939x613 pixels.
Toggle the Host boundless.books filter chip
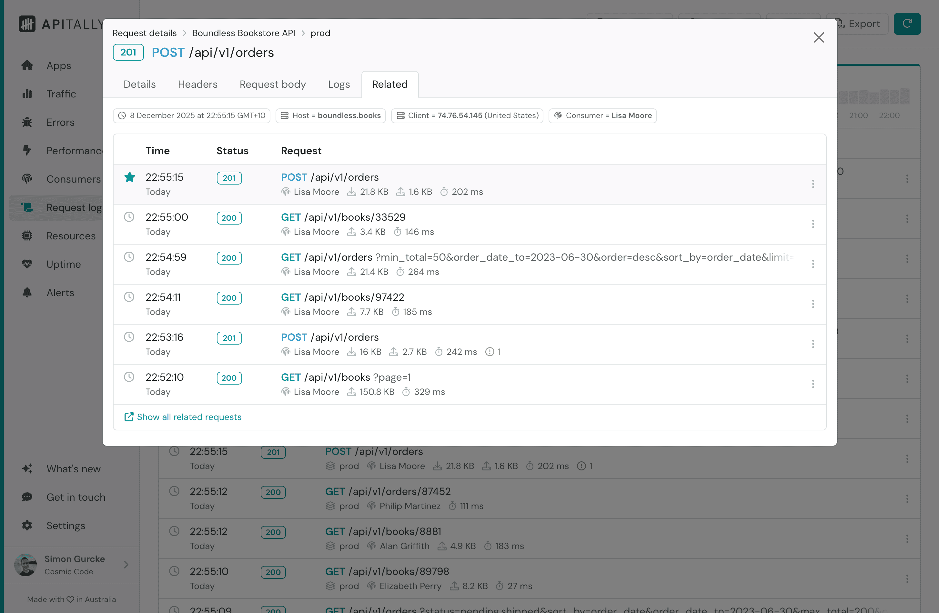tap(331, 116)
